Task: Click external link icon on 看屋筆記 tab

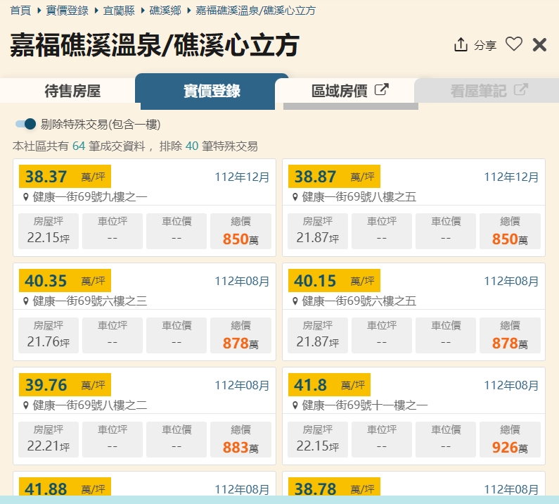Action: [x=520, y=89]
